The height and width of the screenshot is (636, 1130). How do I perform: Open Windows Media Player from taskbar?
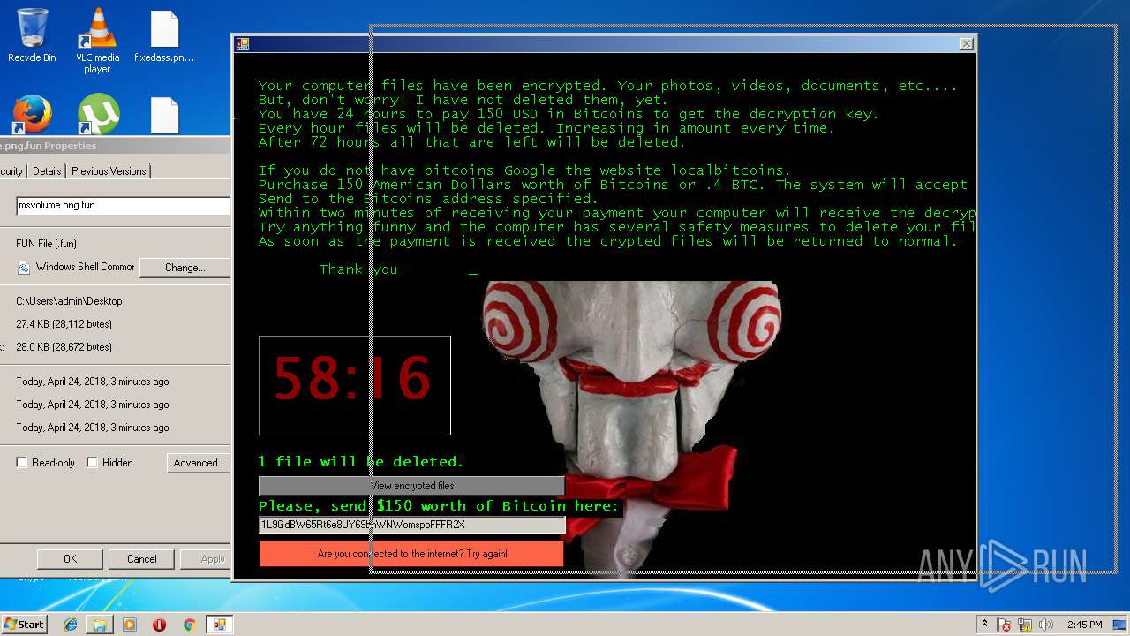click(x=130, y=625)
